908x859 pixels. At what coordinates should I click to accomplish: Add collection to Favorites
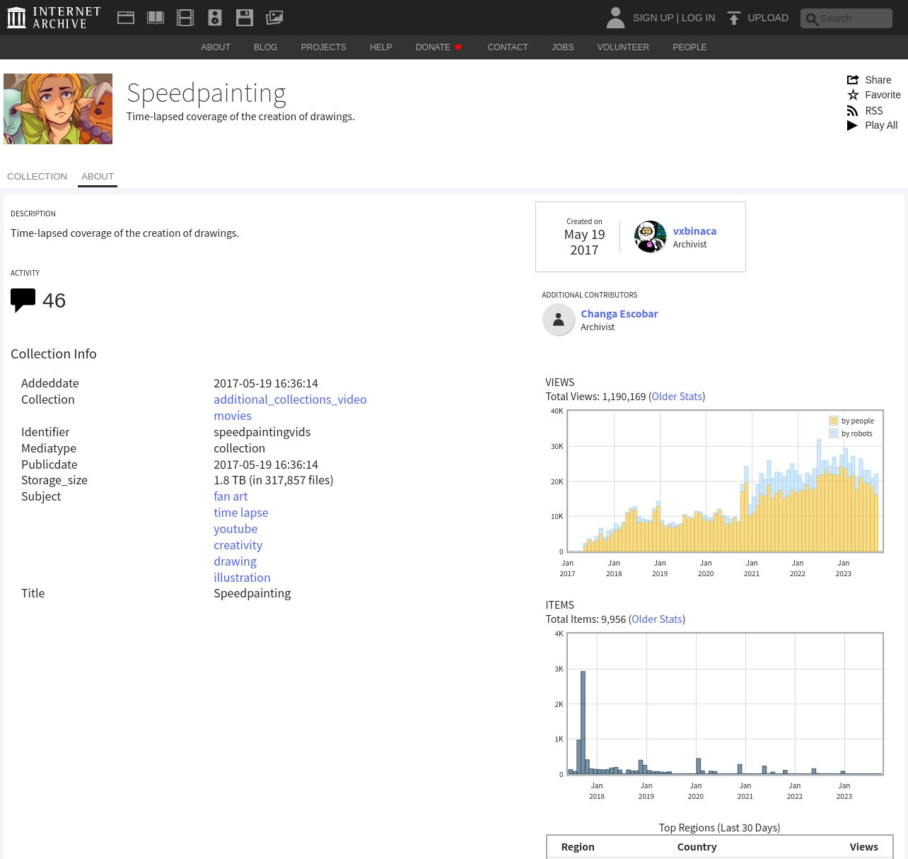(874, 95)
